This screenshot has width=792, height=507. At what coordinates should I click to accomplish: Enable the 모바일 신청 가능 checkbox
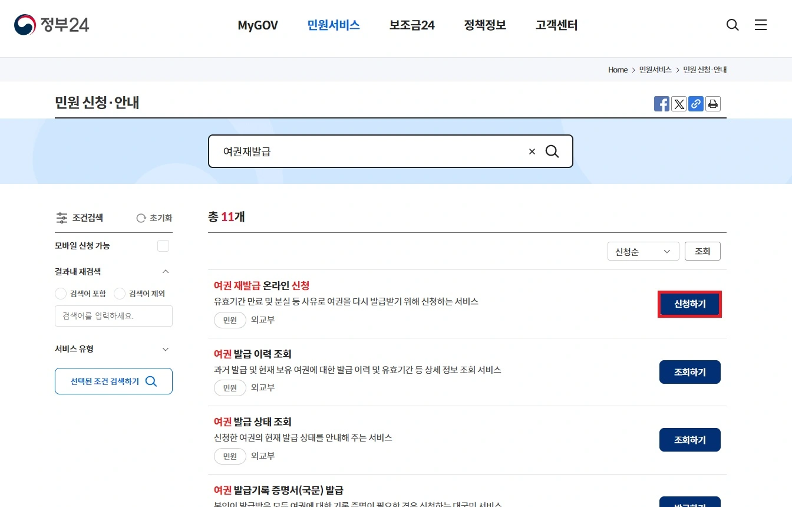point(163,246)
